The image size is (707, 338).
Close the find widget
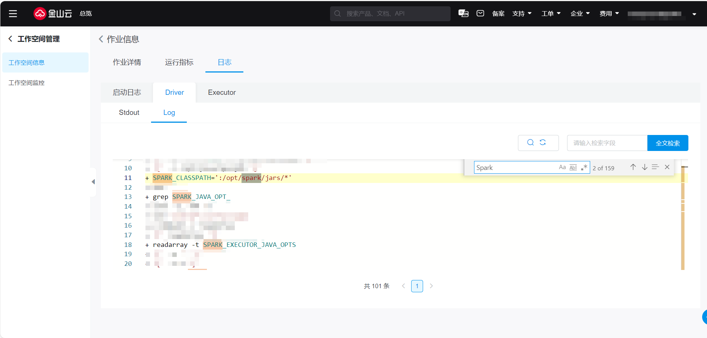click(x=667, y=167)
